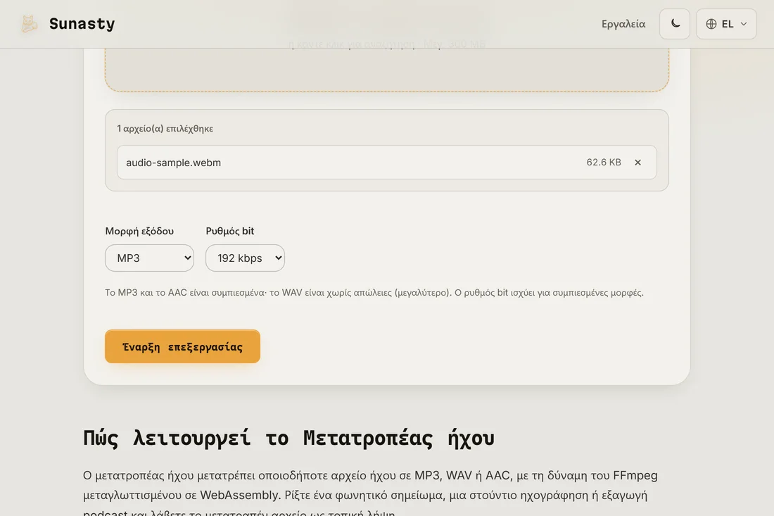Image resolution: width=774 pixels, height=516 pixels.
Task: Click the Έναρξη επεξεργασίας button
Action: pos(183,346)
